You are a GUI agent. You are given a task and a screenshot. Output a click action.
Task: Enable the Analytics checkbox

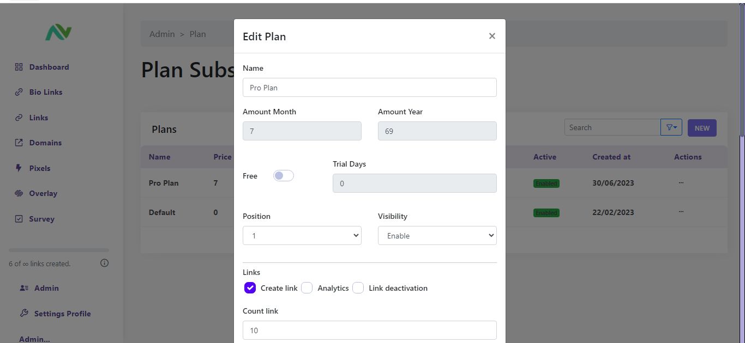(307, 288)
